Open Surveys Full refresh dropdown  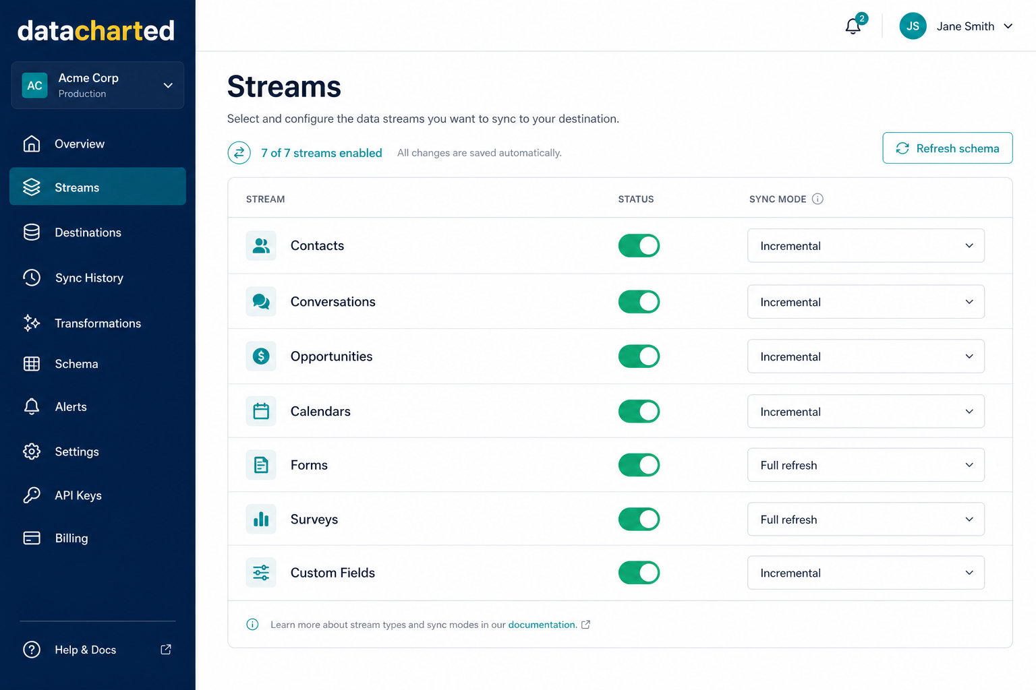click(x=866, y=520)
